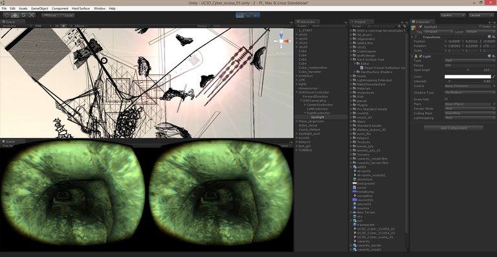Open the Culling Mask dropdown
The height and width of the screenshot is (257, 497).
coord(469,113)
